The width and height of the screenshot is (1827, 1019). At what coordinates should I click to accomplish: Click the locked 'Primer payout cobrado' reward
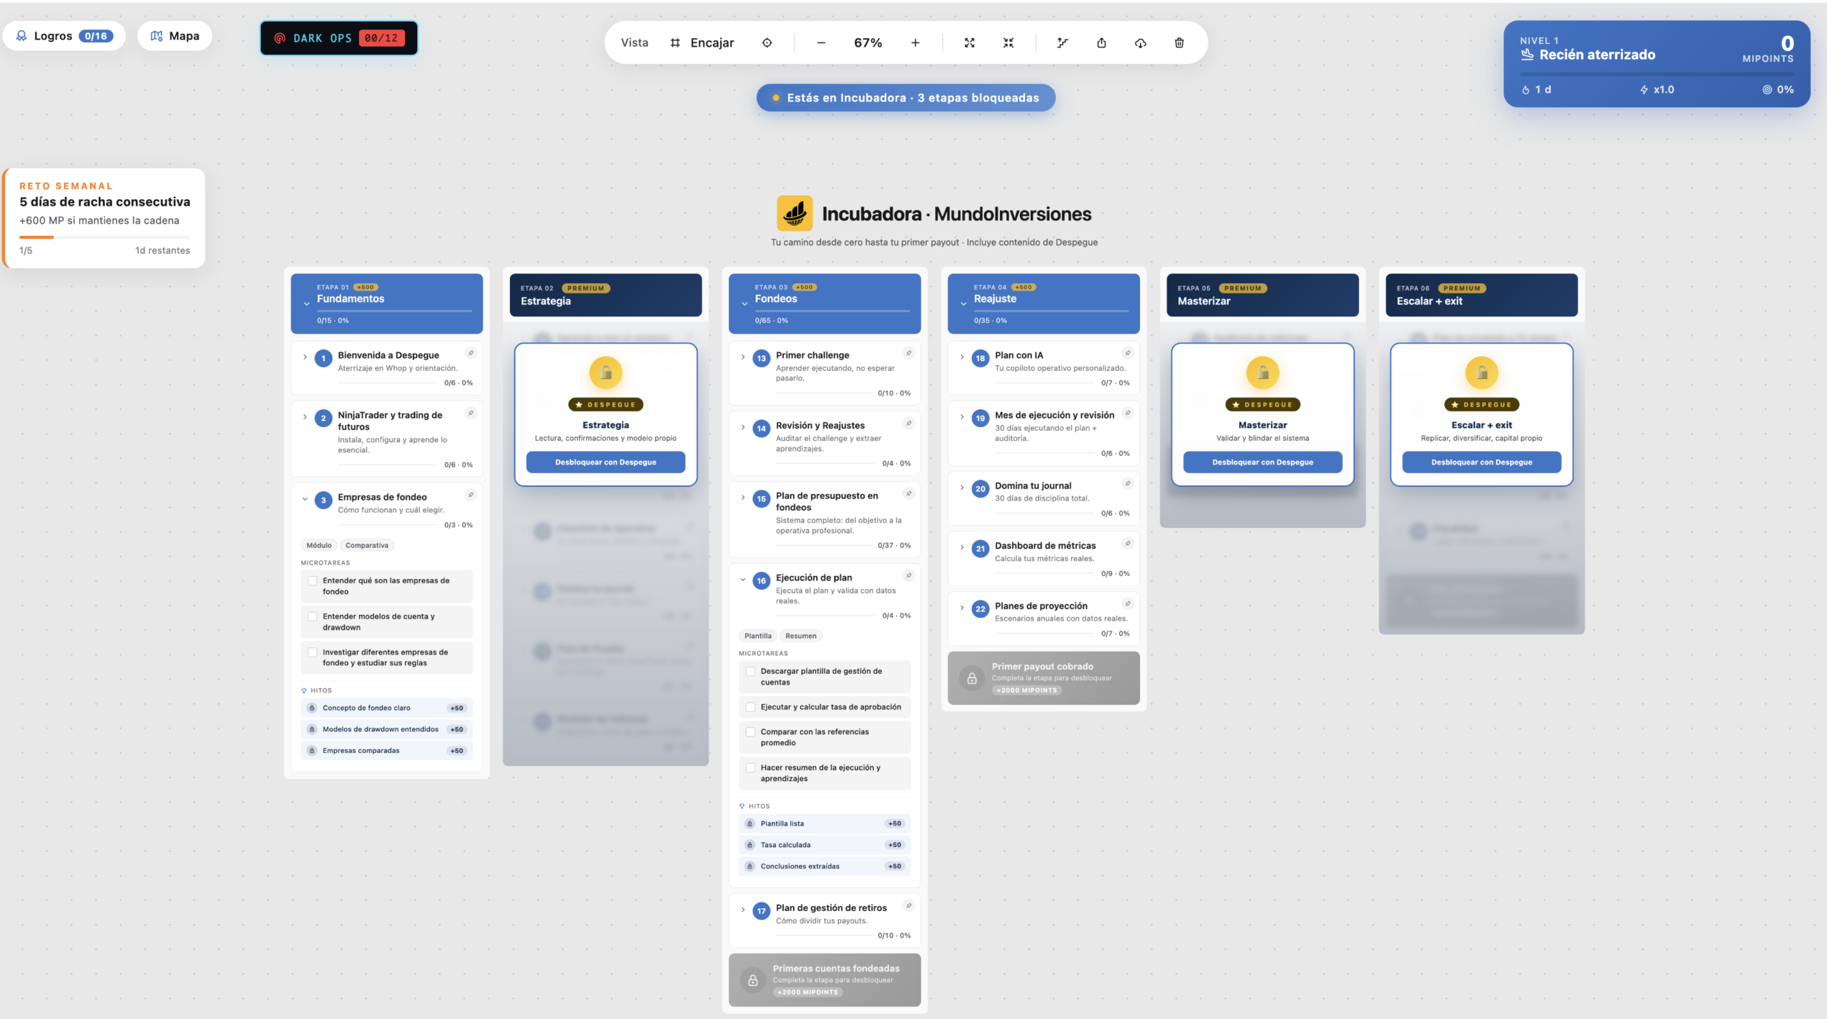[1044, 678]
